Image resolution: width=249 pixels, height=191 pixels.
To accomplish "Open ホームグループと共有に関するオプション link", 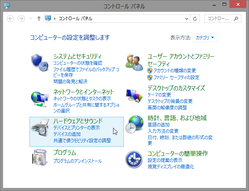I will (x=86, y=108).
